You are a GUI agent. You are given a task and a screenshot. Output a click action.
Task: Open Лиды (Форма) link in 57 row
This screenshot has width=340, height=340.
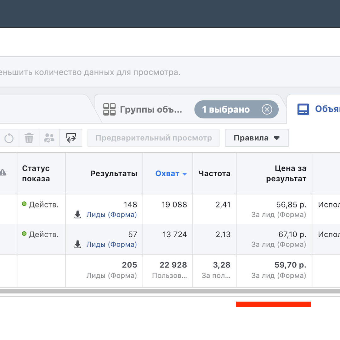[x=112, y=244]
